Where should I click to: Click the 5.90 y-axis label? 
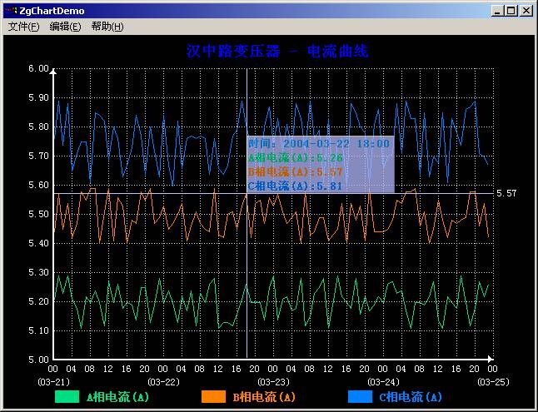pyautogui.click(x=38, y=97)
